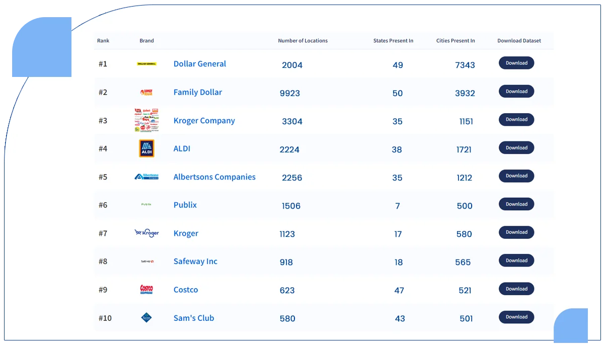Click the States Present In column header
This screenshot has height=344, width=605.
coord(393,41)
